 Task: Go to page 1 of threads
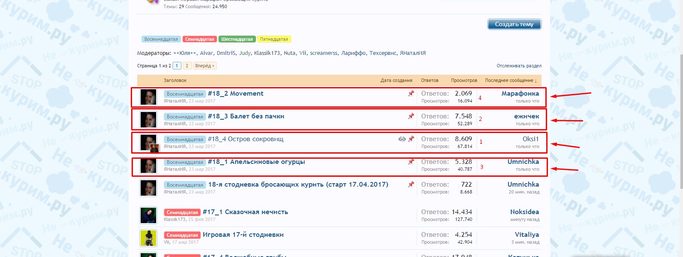click(x=177, y=66)
